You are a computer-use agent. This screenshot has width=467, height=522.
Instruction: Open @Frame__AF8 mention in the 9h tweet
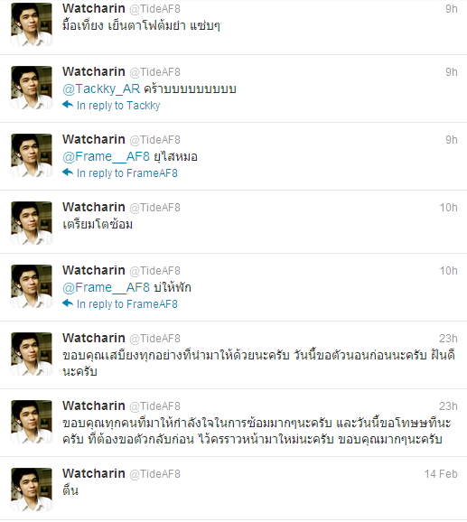(x=106, y=156)
